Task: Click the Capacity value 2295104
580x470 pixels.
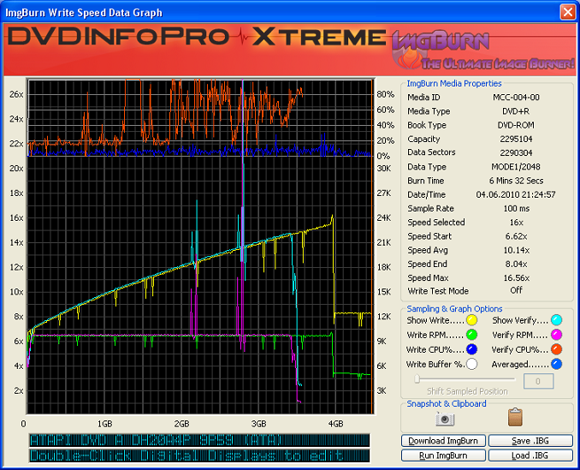Action: [x=516, y=140]
